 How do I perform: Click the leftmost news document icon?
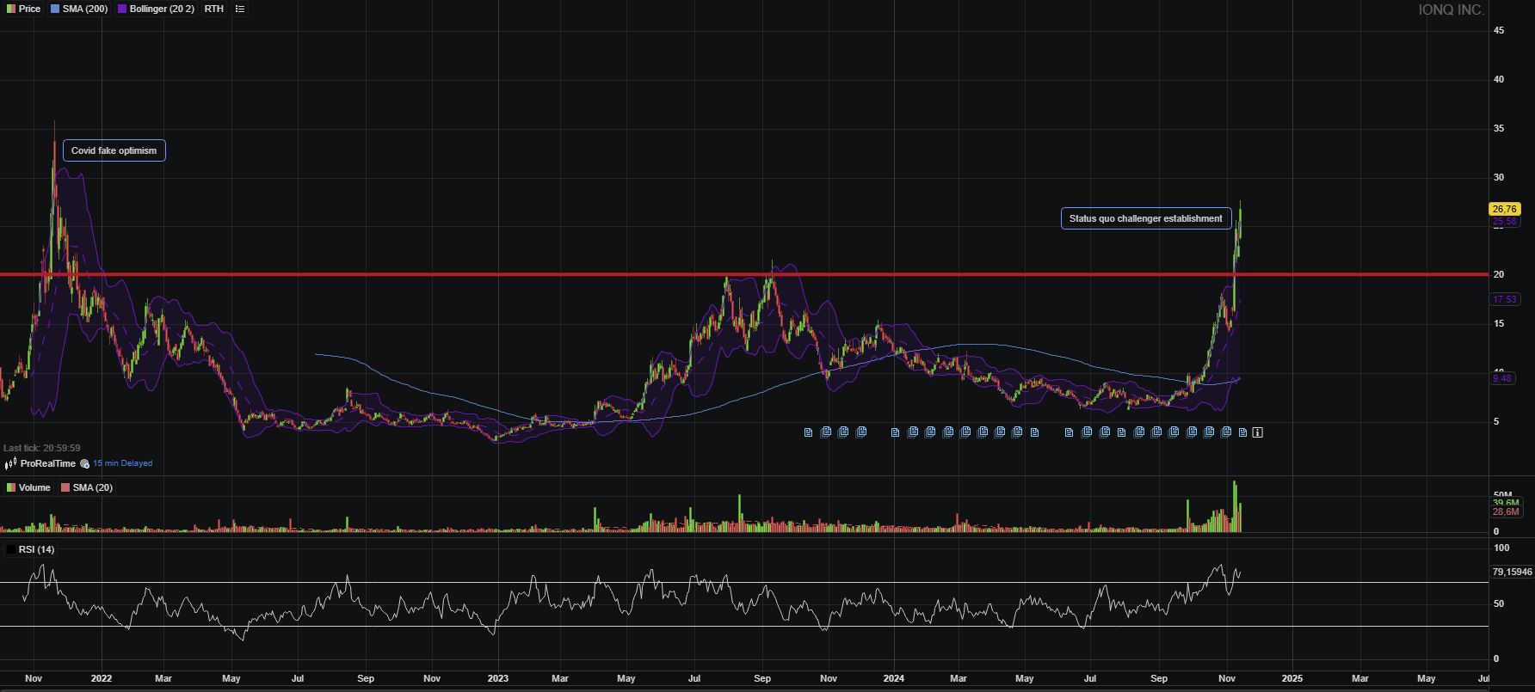808,432
